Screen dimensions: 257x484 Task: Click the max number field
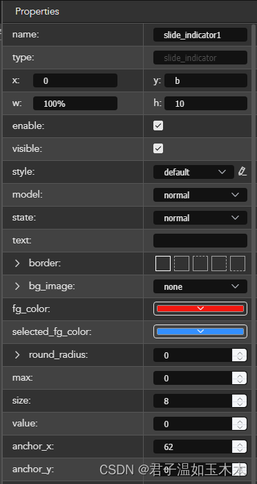[x=193, y=378]
